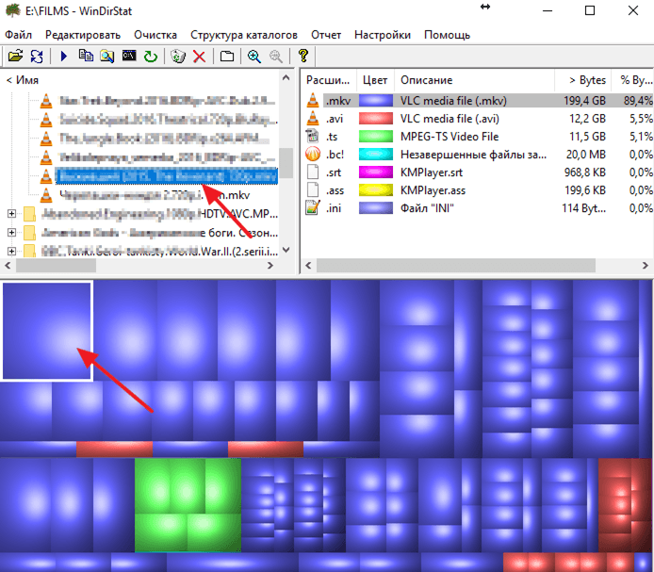Screen dimensions: 654x572
Task: Click the yellow question mark Help icon
Action: click(302, 57)
